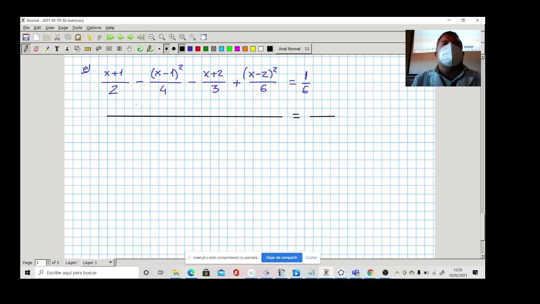540x304 pixels.
Task: Pick the magenta pen color
Action: (237, 49)
